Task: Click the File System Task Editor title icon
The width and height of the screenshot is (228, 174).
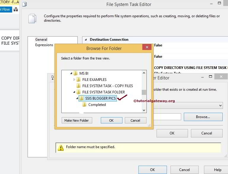Action: (x=24, y=4)
